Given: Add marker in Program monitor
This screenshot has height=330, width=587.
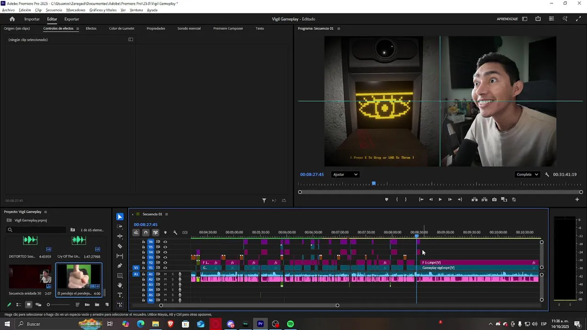Looking at the screenshot, I should click(x=386, y=199).
